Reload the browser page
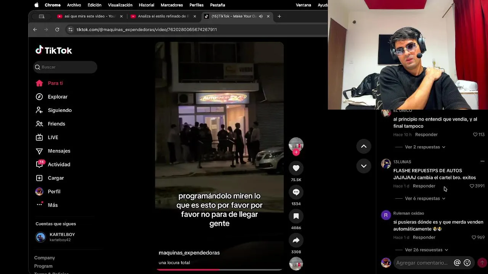The image size is (488, 274). point(57,29)
